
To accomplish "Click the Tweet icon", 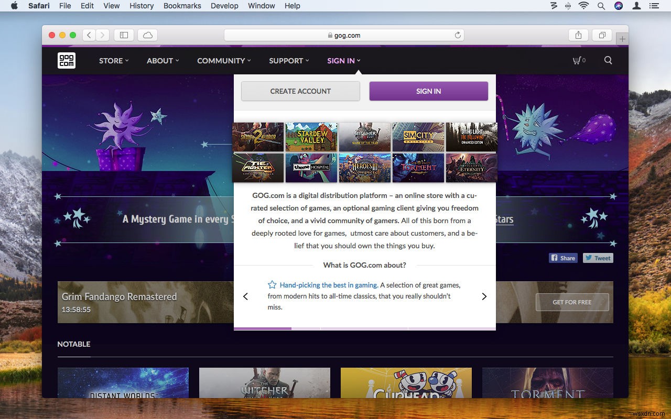I will (598, 258).
